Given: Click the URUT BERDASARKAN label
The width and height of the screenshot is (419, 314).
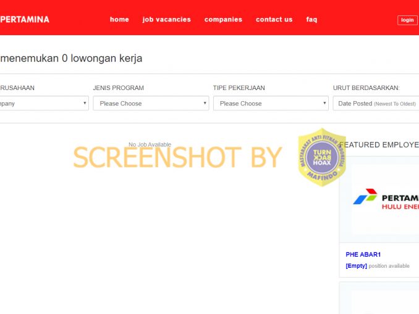Looking at the screenshot, I should [x=366, y=88].
